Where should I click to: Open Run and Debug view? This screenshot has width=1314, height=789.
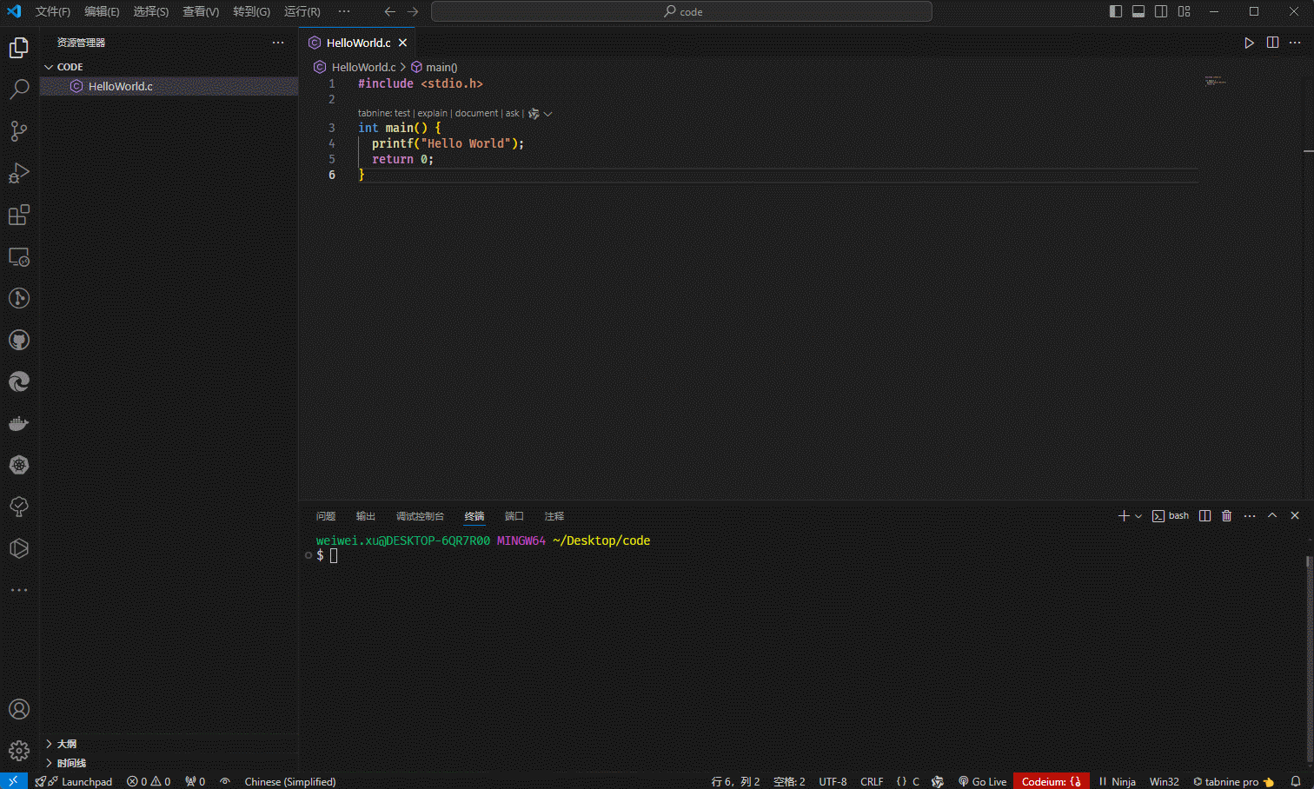click(19, 173)
